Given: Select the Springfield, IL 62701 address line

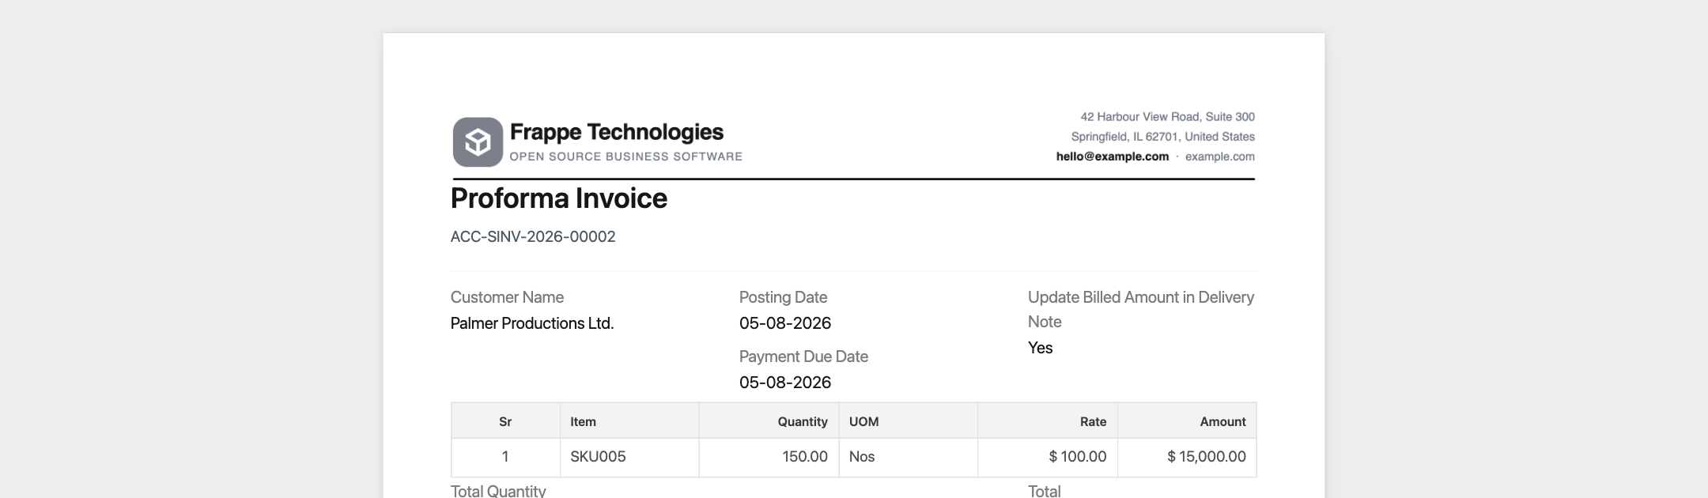Looking at the screenshot, I should [x=1163, y=137].
